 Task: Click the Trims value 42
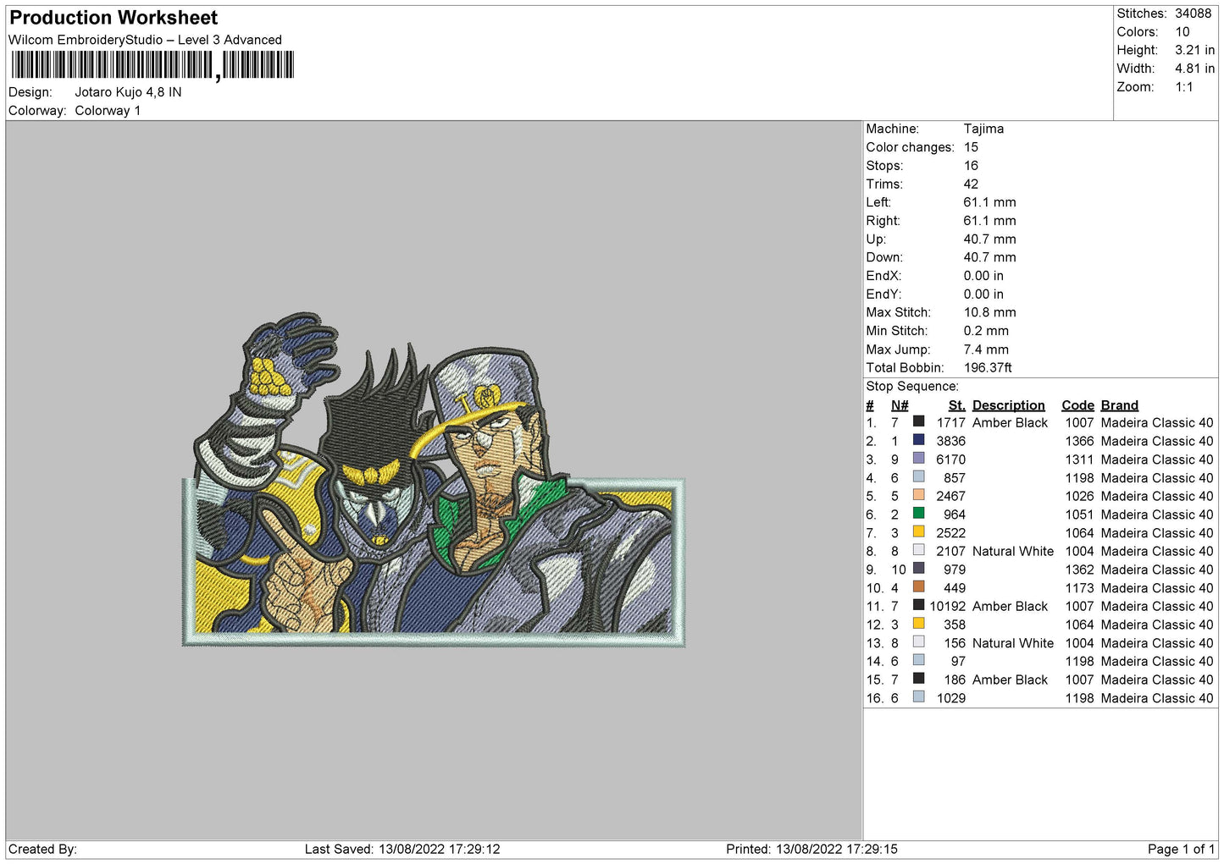click(971, 184)
